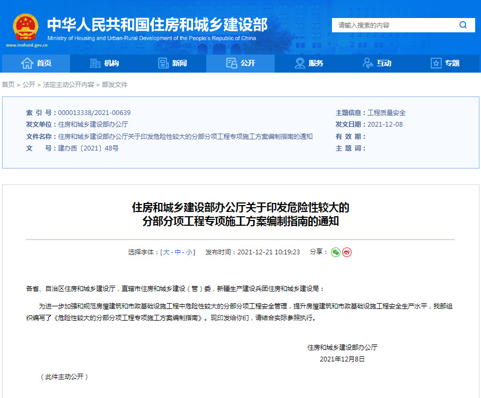Click the www.mohurd.gov.cn site address
This screenshot has width=481, height=398.
(27, 46)
